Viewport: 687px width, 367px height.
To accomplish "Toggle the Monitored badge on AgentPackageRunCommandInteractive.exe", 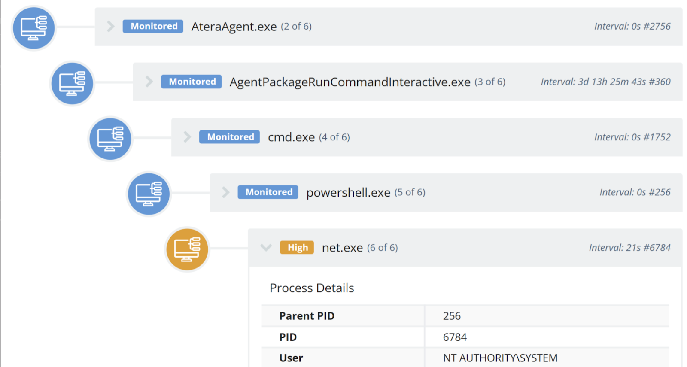I will point(191,82).
